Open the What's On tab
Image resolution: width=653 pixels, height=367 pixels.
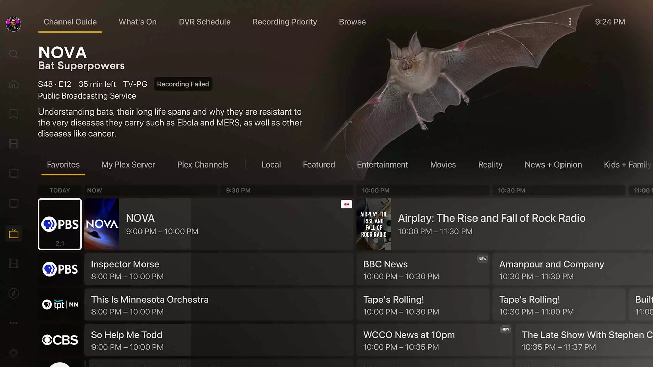138,22
